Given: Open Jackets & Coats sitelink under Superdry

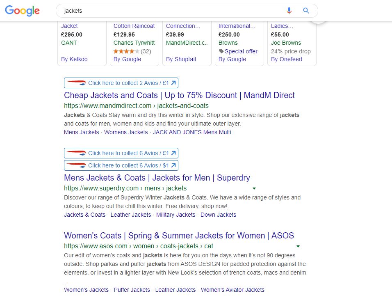Looking at the screenshot, I should (x=85, y=215).
